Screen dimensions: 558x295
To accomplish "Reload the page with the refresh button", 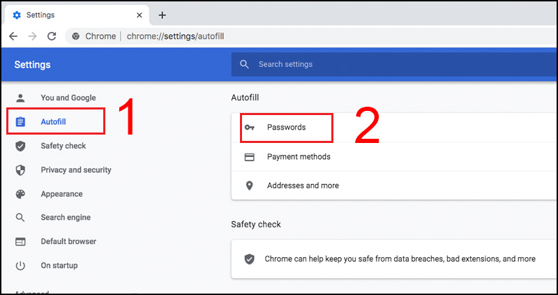I will click(x=51, y=36).
